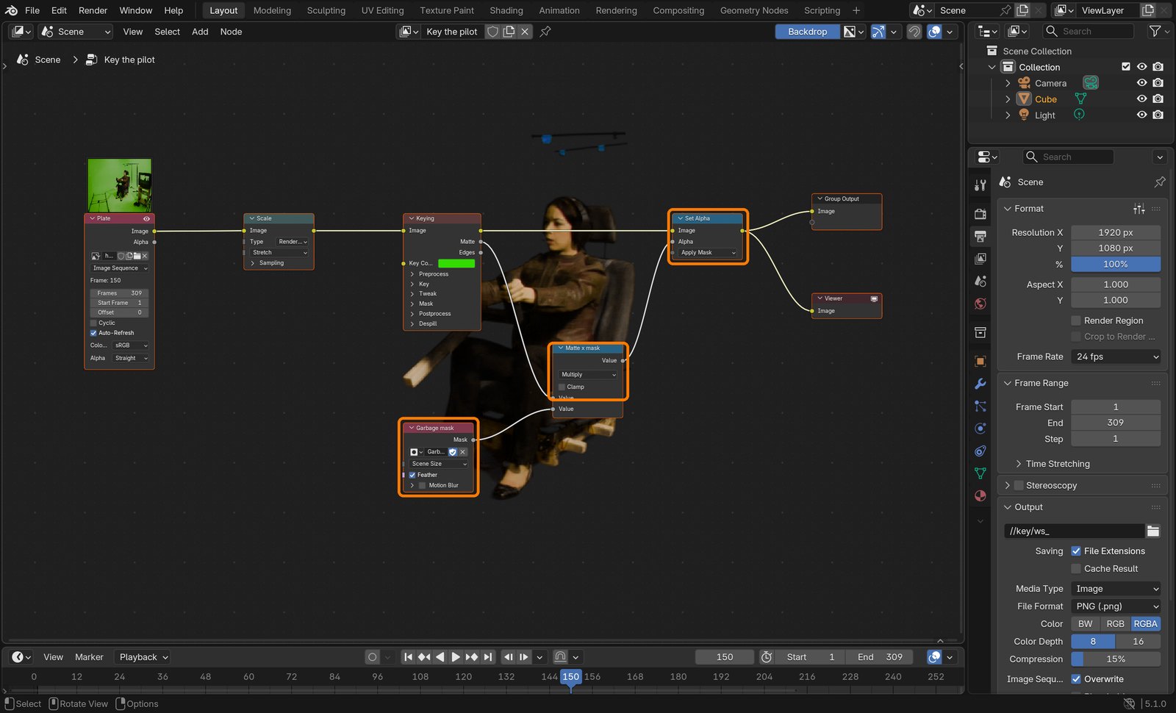
Task: Play the animation forward
Action: tap(456, 657)
